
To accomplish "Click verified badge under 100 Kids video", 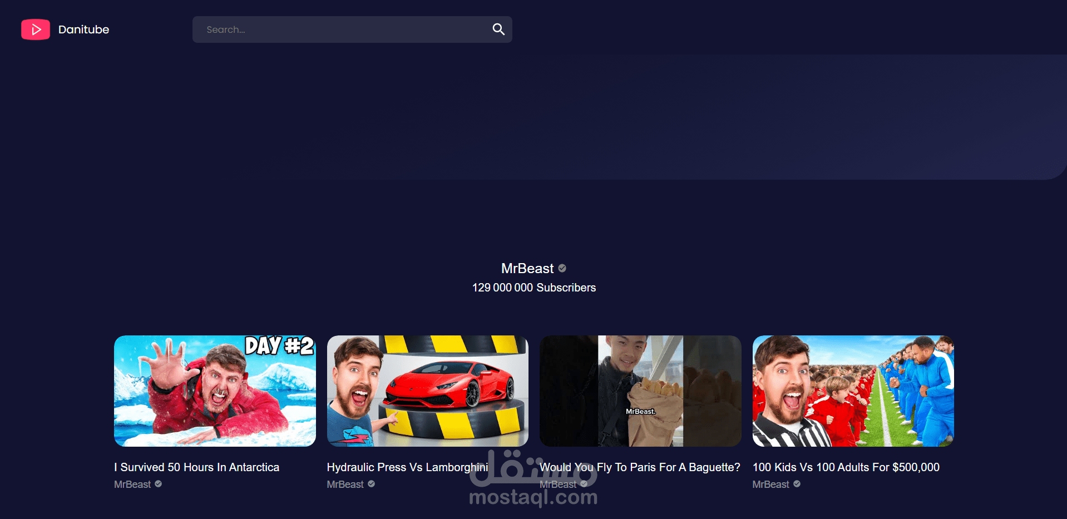I will (797, 484).
